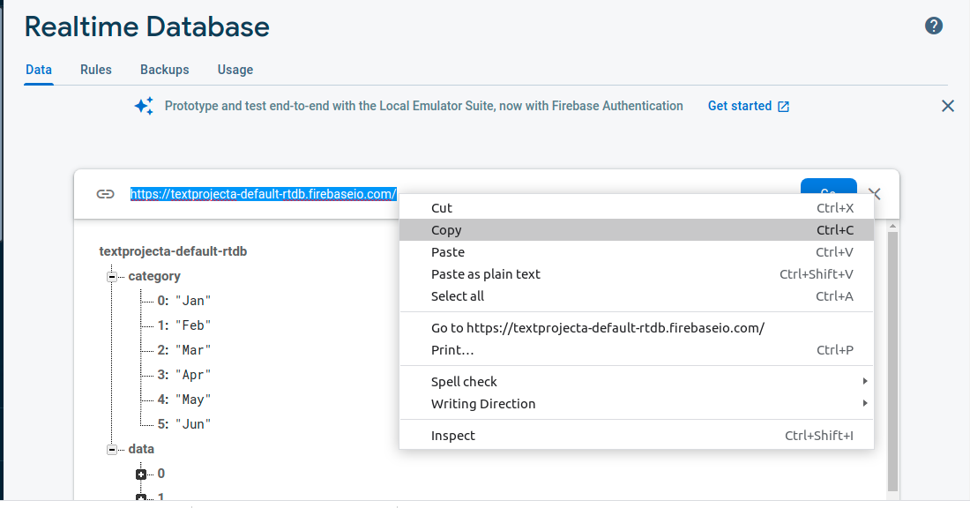Click the "Jan" value in the tree
The image size is (970, 508).
pyautogui.click(x=193, y=301)
